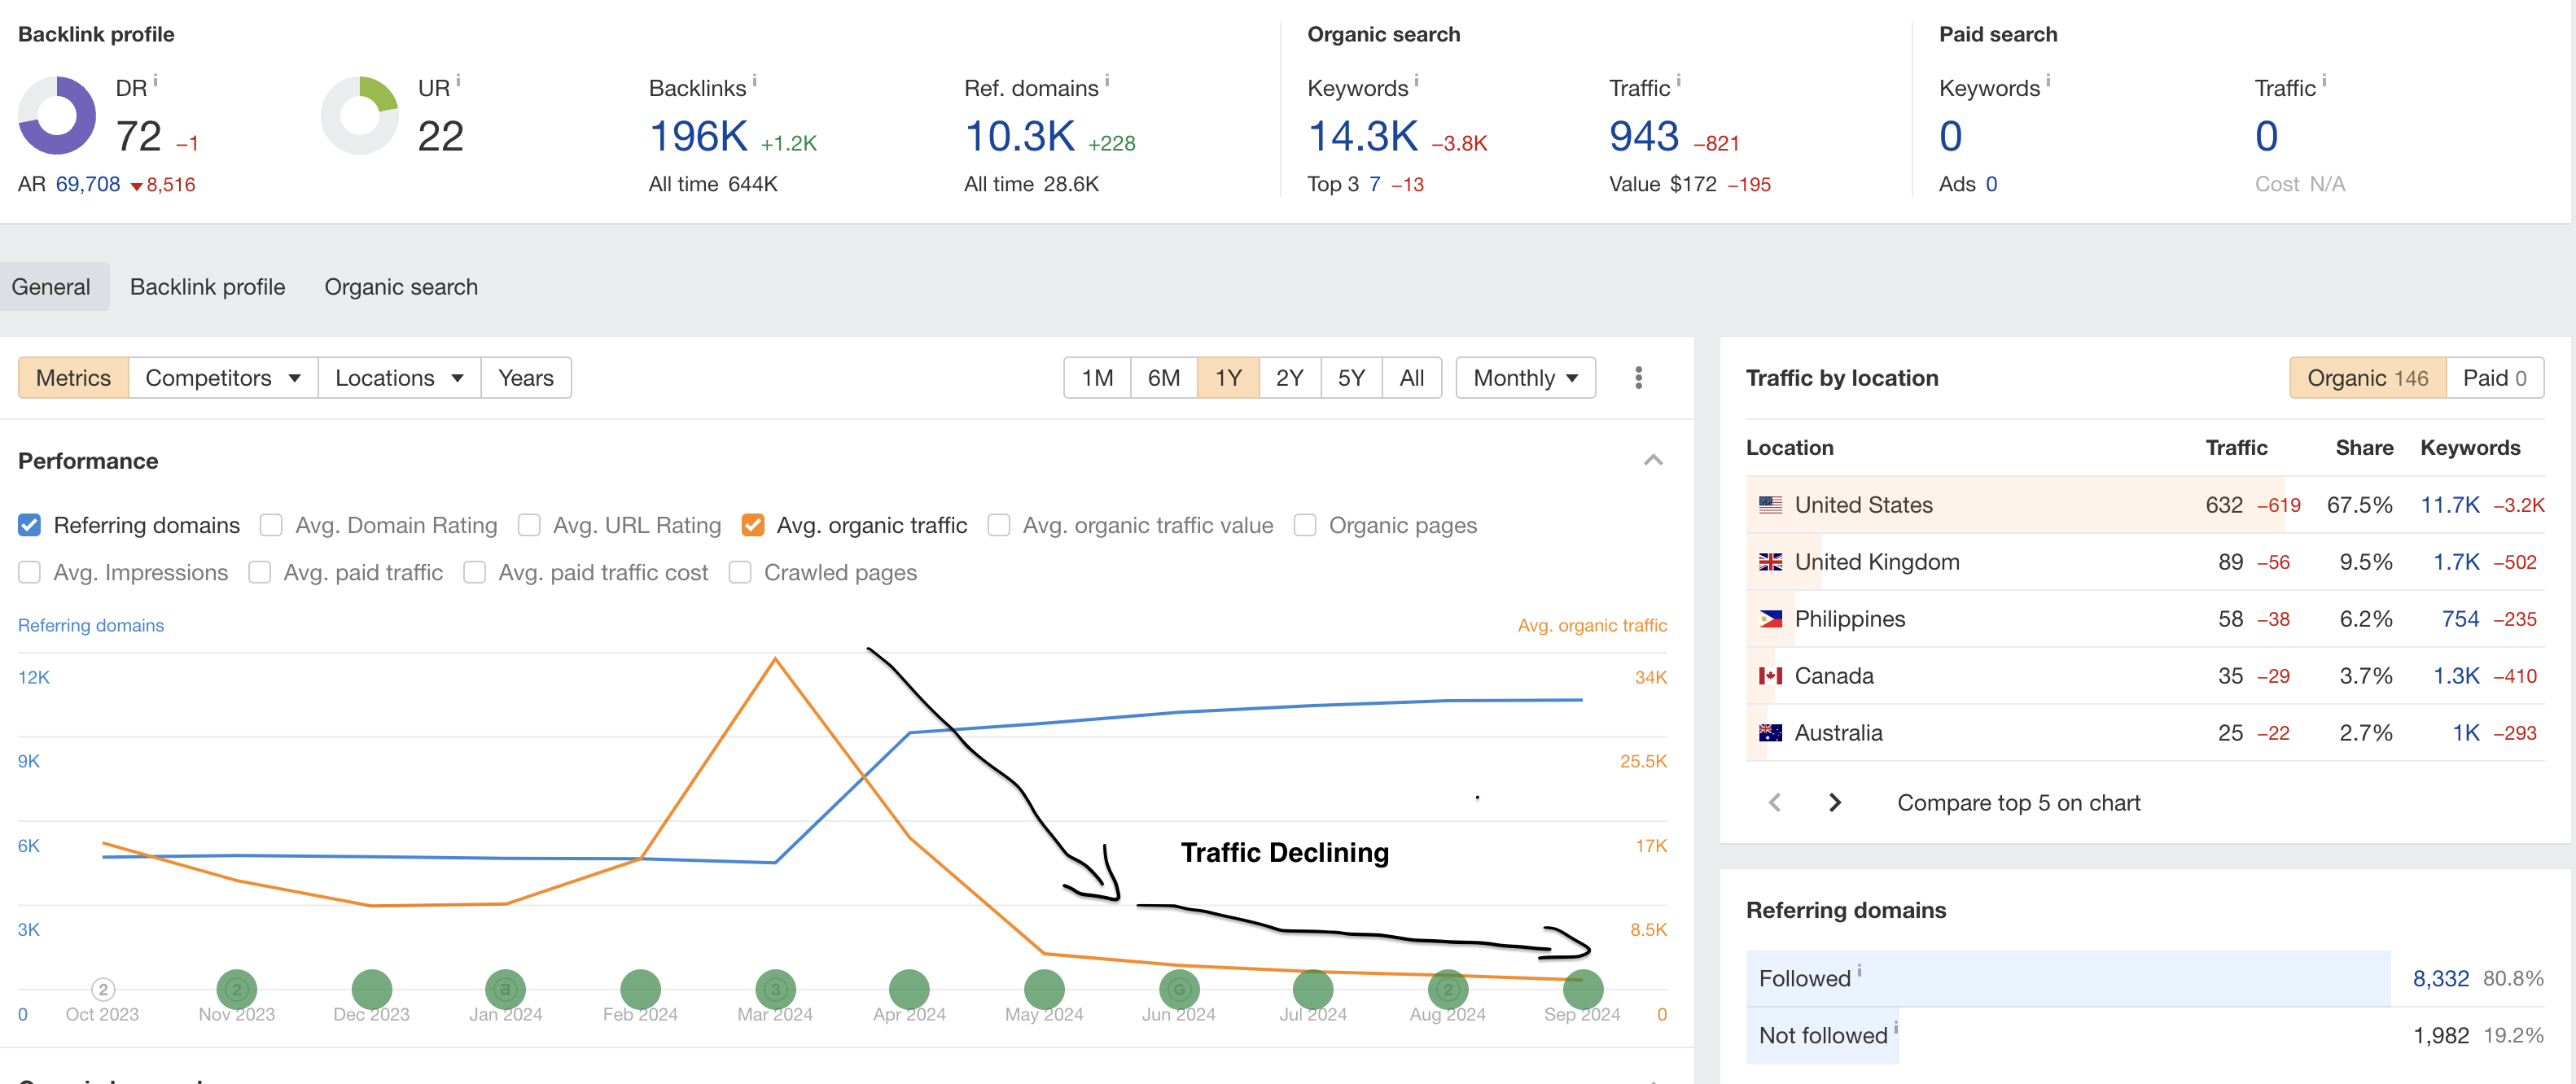Click the Nov 2023 green marker
This screenshot has width=2576, height=1084.
point(237,989)
